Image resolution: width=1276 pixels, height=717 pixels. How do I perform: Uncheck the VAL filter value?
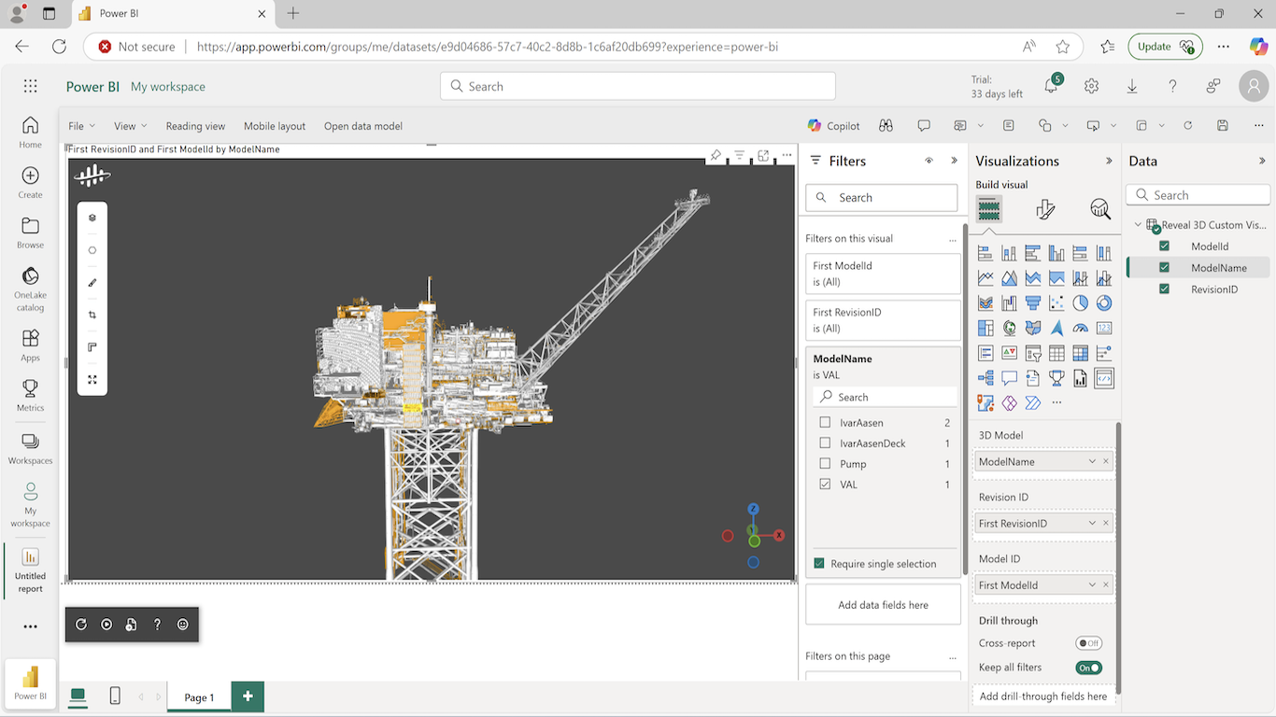824,484
